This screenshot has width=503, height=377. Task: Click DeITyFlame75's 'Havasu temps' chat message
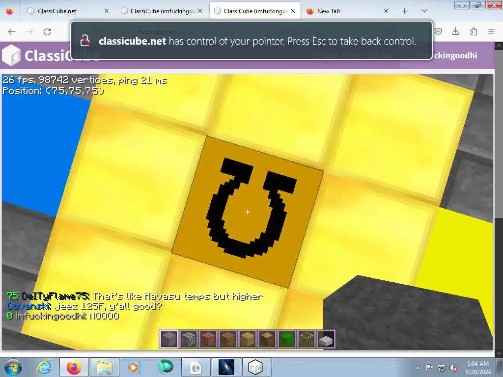pyautogui.click(x=135, y=296)
